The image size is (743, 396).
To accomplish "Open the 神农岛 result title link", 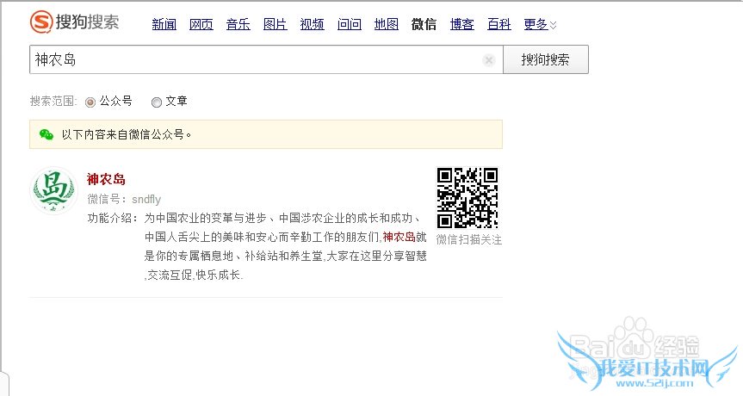I will [106, 180].
